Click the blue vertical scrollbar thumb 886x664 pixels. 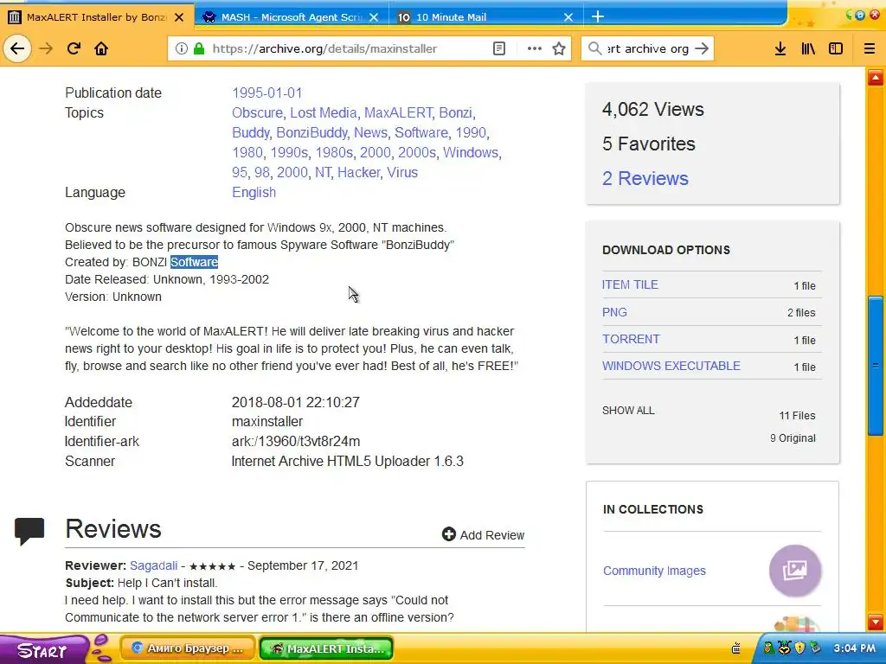(876, 366)
